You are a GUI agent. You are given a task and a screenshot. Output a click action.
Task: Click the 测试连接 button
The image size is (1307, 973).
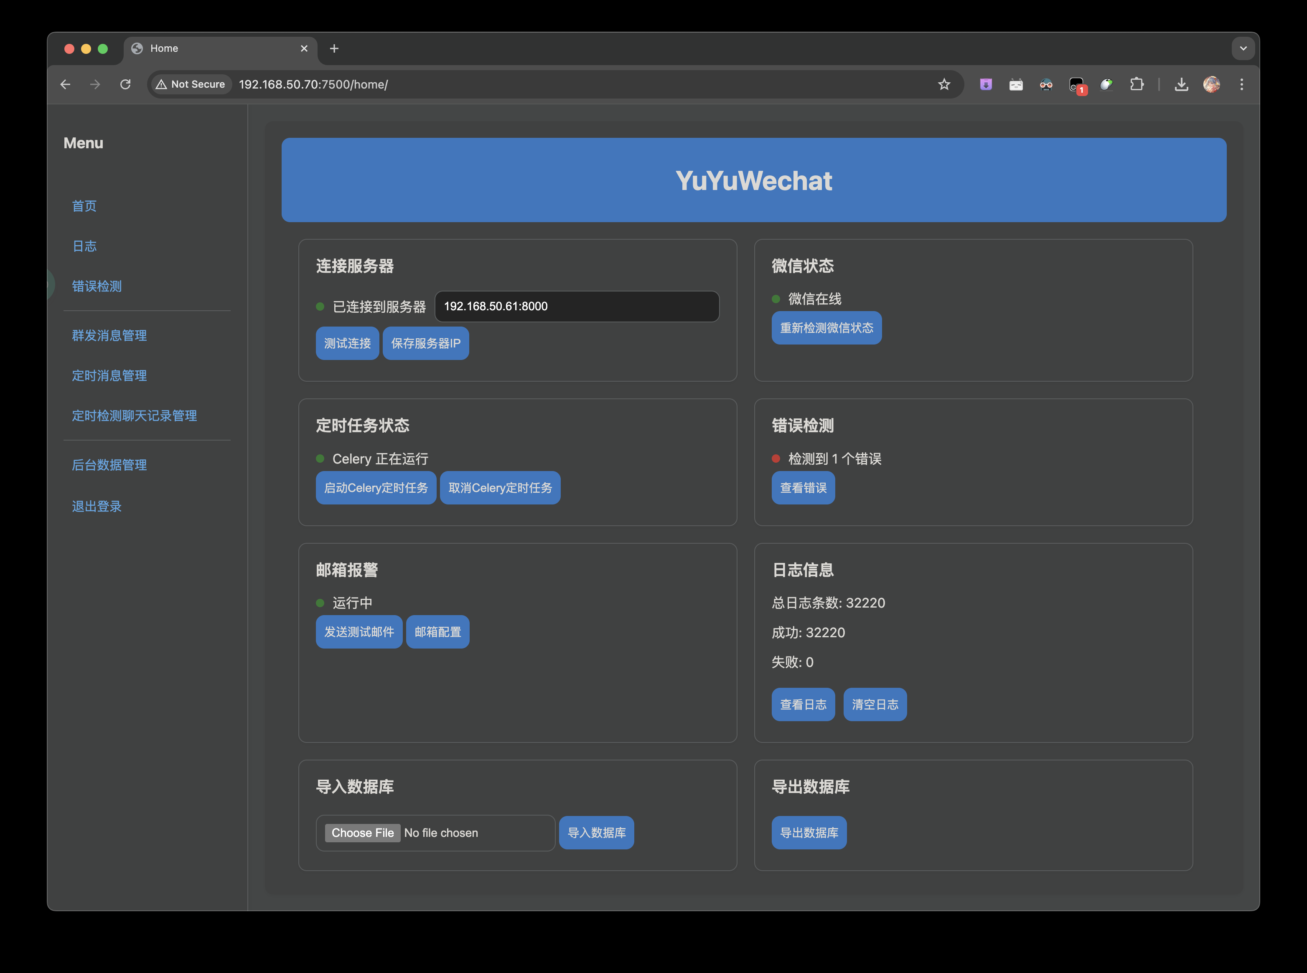pos(347,343)
